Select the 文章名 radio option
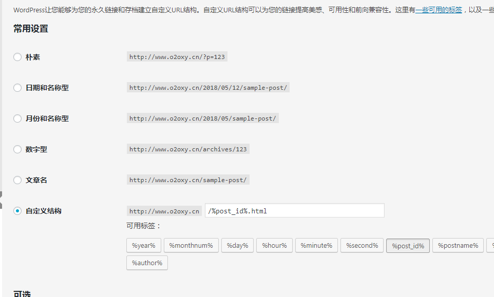 (17, 180)
